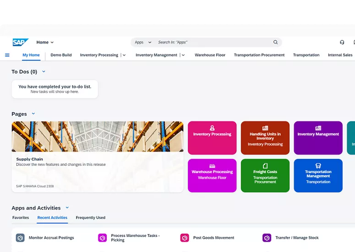Switch to the Frequently Used tab
The height and width of the screenshot is (252, 355).
90,218
